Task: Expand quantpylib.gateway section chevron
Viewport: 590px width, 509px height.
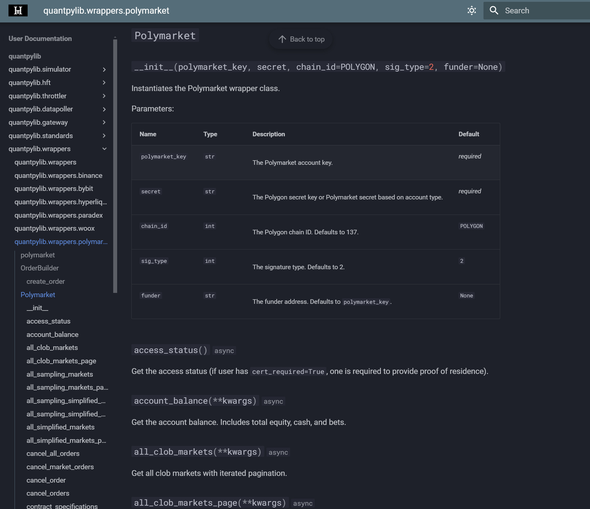Action: (x=104, y=122)
